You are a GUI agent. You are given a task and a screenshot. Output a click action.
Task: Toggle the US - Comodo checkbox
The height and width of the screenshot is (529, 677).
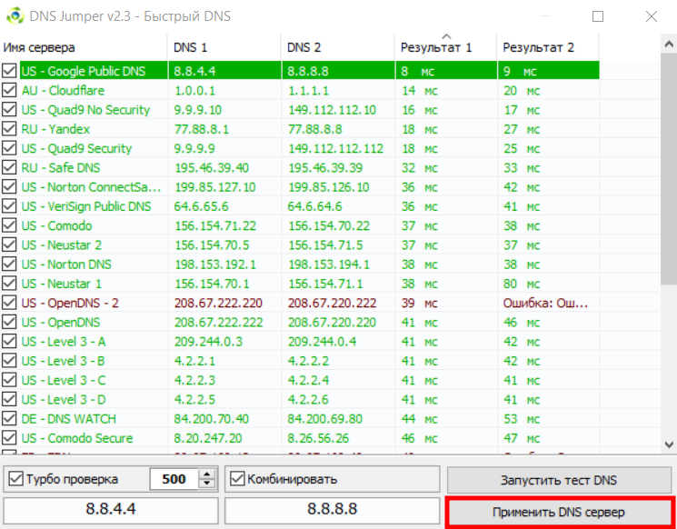[9, 225]
